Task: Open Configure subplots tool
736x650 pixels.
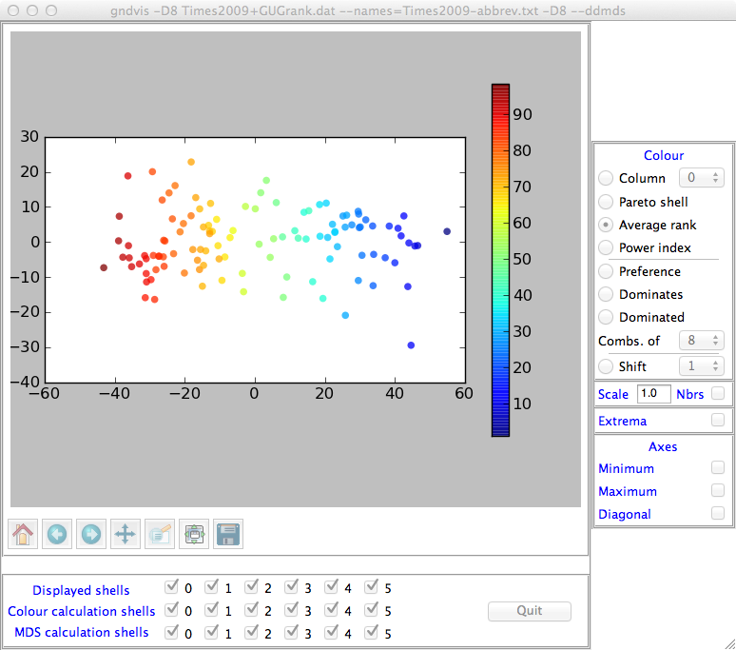Action: pyautogui.click(x=194, y=534)
